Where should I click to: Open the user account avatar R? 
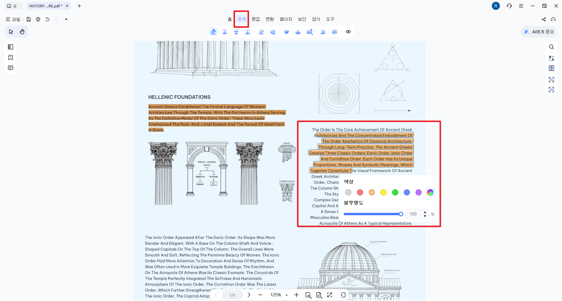point(496,6)
